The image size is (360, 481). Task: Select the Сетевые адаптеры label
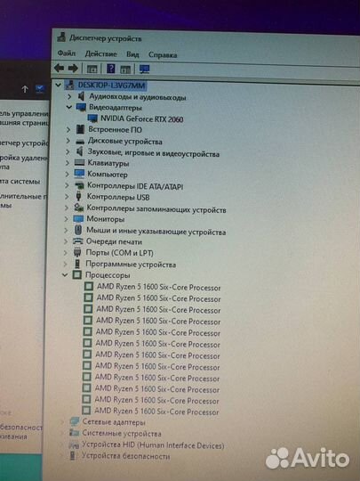point(114,422)
